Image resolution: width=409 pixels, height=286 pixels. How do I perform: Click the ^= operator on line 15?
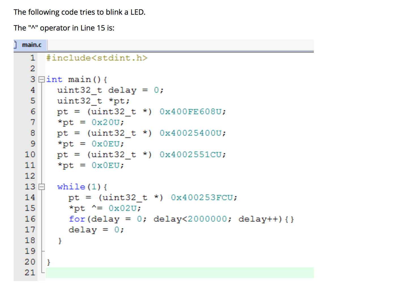click(96, 208)
